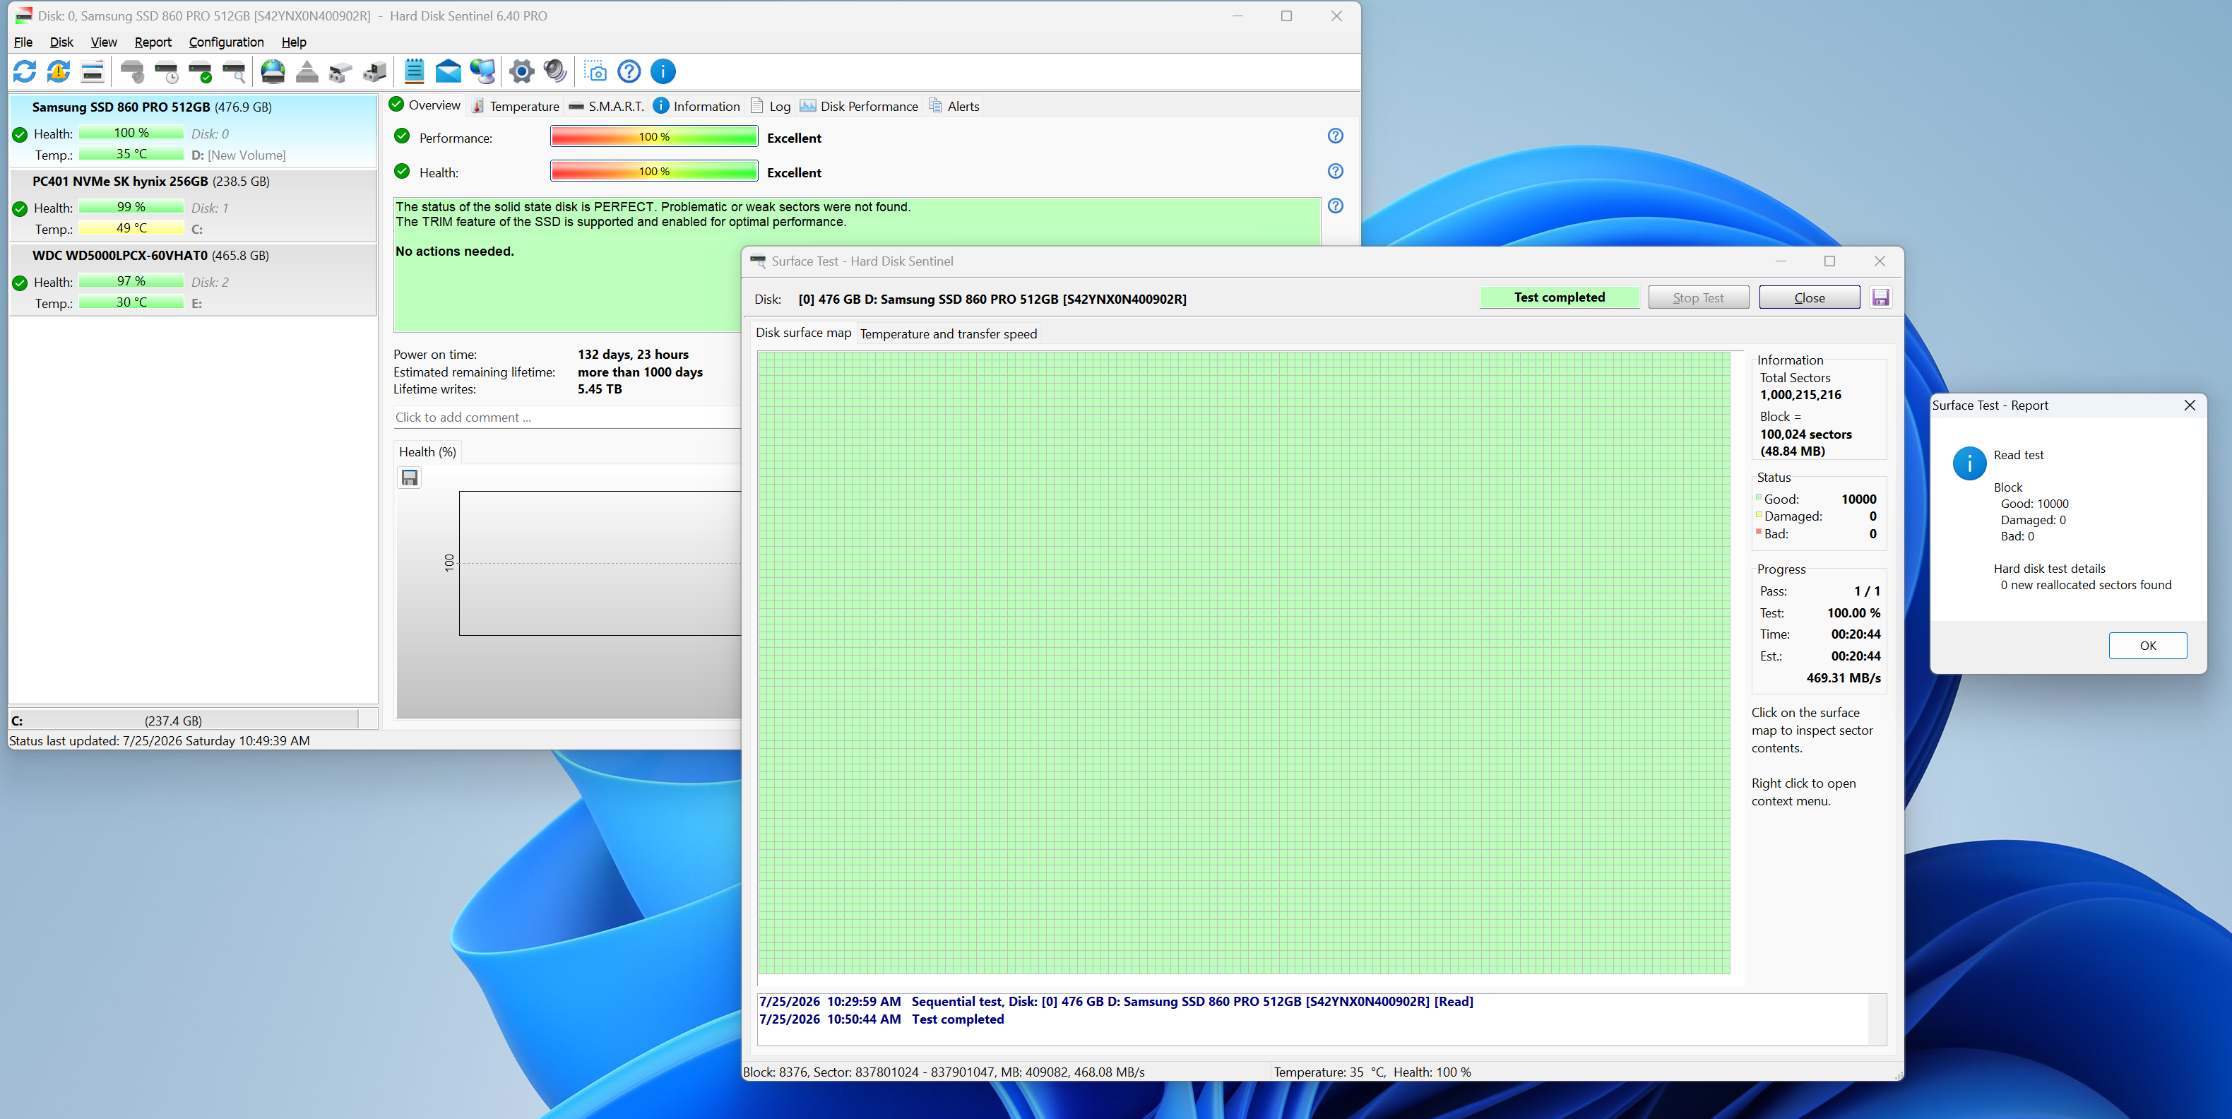Switch to the S.M.A.R.T. tab
The height and width of the screenshot is (1119, 2232).
point(607,106)
